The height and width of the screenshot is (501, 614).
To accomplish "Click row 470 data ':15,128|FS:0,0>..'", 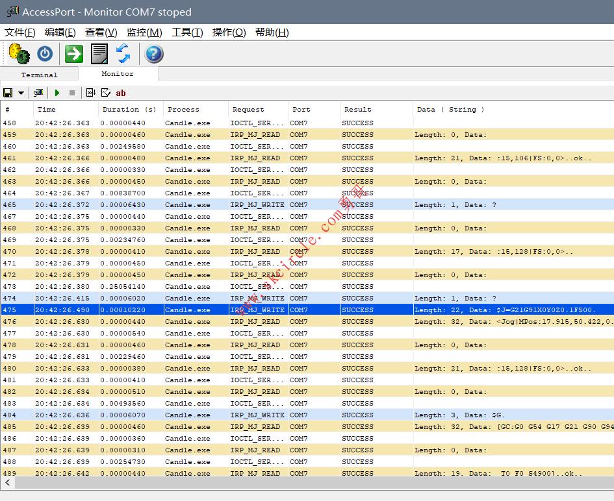I will 535,252.
